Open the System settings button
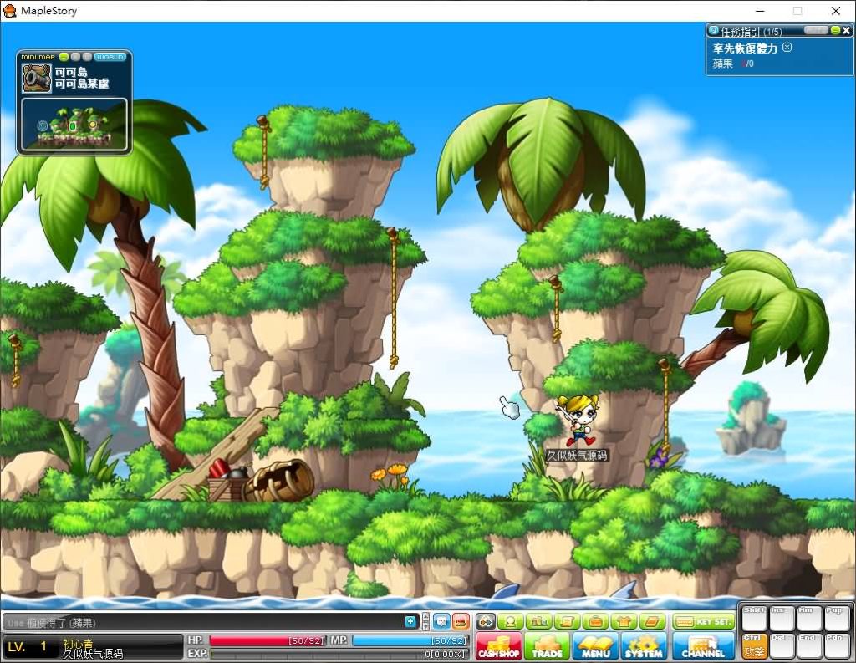The height and width of the screenshot is (663, 856). coord(644,646)
